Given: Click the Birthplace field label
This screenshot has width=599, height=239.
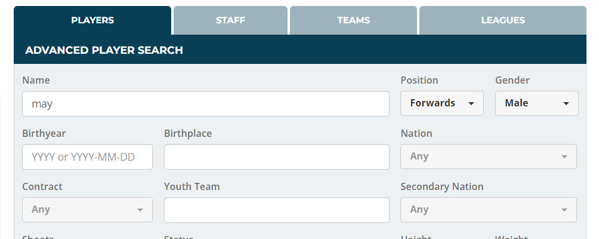Looking at the screenshot, I should tap(187, 133).
